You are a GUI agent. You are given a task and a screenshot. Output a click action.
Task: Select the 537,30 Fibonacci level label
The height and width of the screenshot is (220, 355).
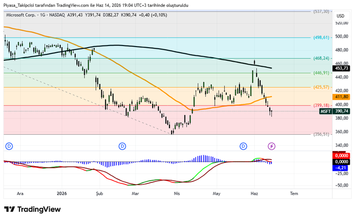(321, 11)
